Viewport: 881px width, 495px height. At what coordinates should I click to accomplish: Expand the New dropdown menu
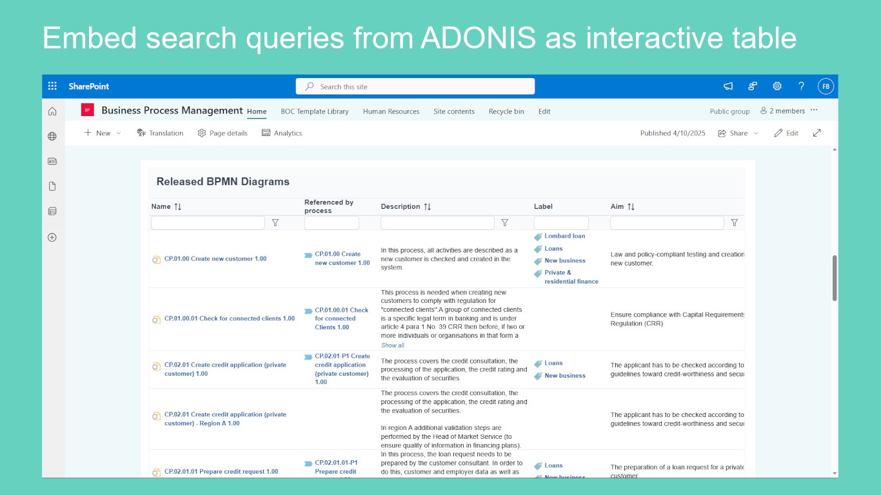click(x=103, y=133)
